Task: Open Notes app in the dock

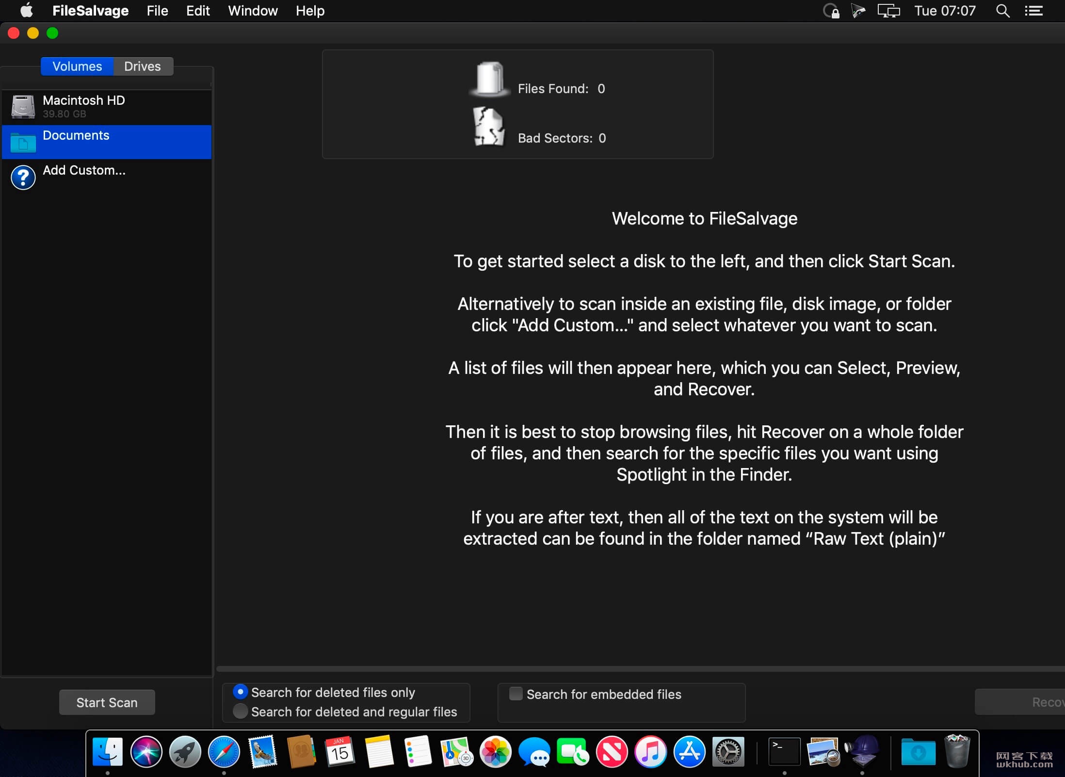Action: tap(379, 752)
